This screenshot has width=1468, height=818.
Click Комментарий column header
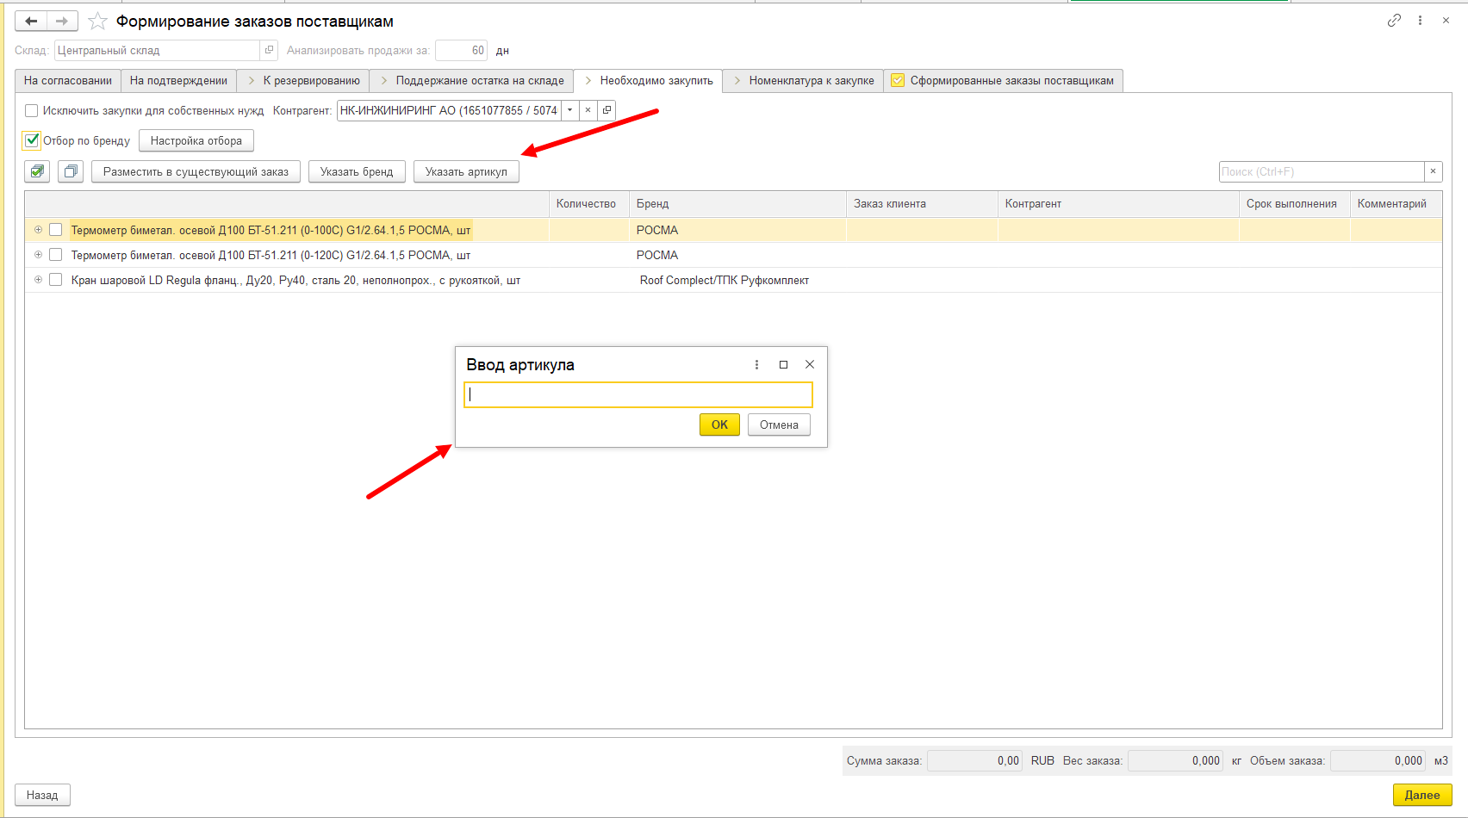[1396, 203]
